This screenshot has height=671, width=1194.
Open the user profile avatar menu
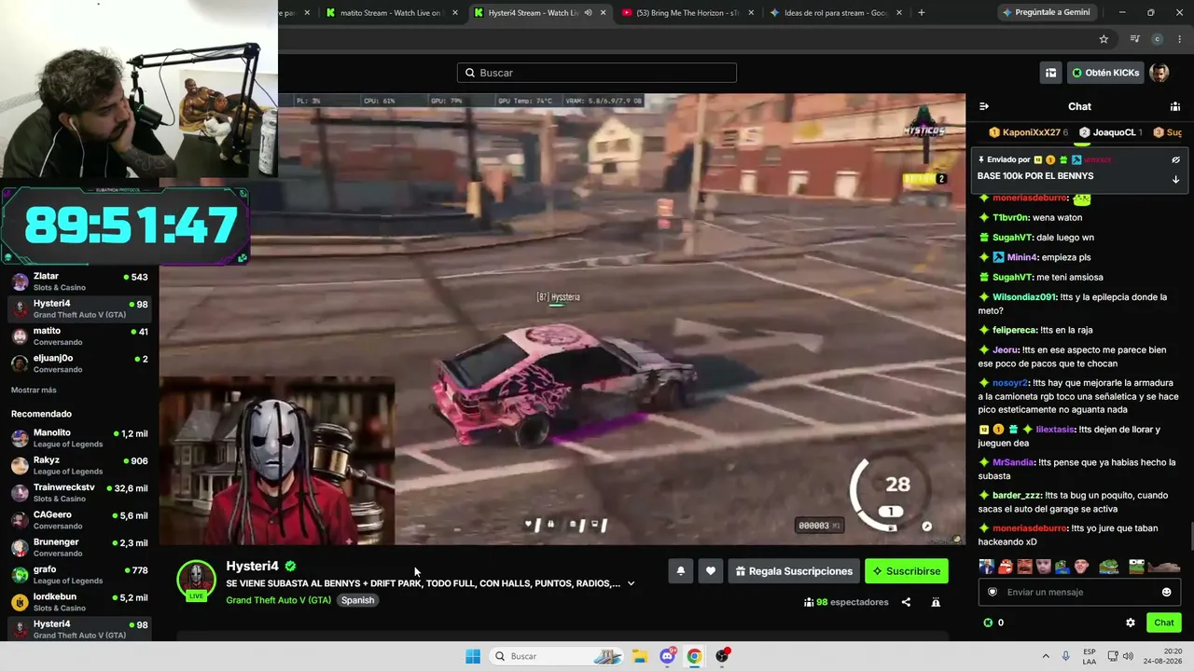(x=1159, y=73)
